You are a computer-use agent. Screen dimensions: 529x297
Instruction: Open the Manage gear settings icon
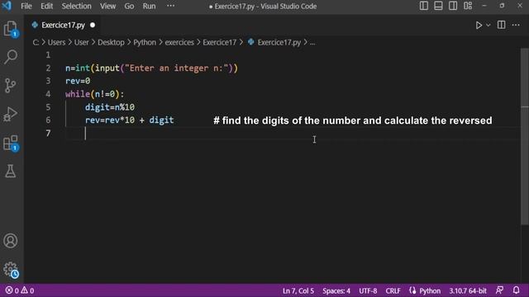(11, 270)
